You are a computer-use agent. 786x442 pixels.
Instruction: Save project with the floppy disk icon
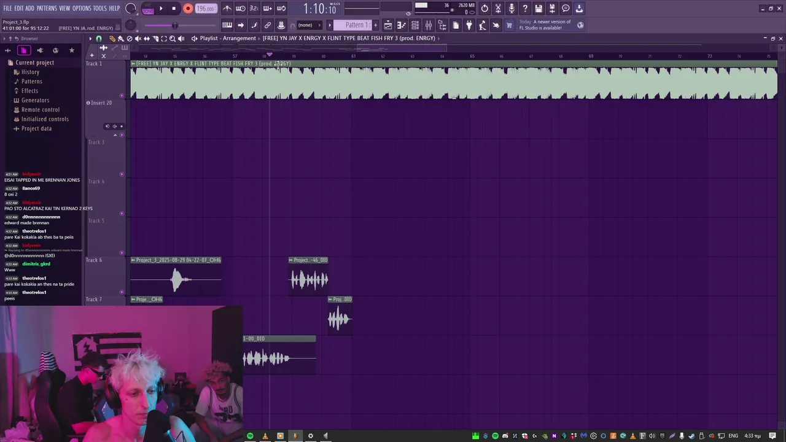coord(539,9)
